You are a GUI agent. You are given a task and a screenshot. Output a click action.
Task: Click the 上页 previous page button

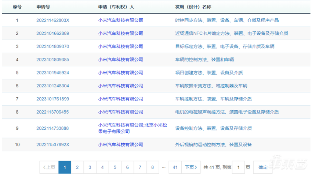pyautogui.click(x=49, y=167)
